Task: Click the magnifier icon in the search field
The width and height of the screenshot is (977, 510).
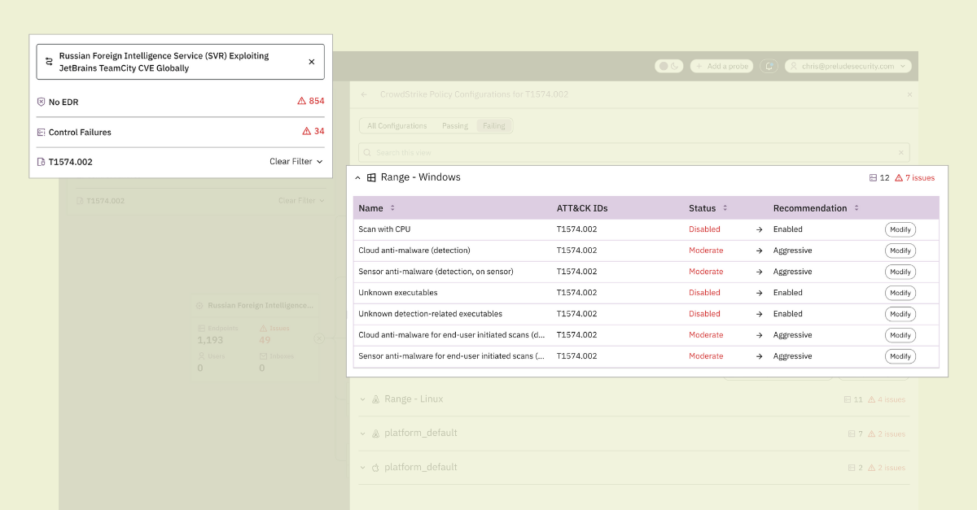Action: coord(367,152)
